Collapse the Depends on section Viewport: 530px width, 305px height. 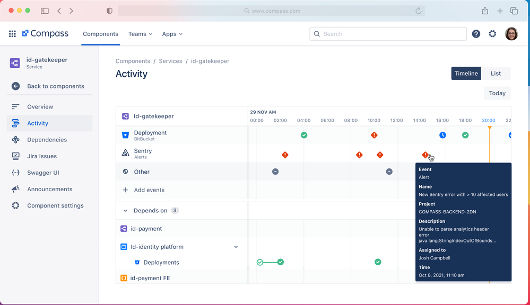click(125, 211)
